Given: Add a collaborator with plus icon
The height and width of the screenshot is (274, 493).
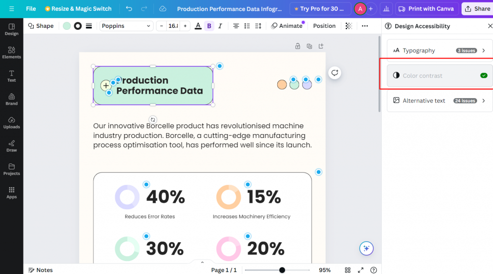Looking at the screenshot, I should coord(371,9).
